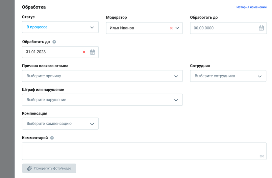Expand the Компенсация dropdown
This screenshot has height=178, width=272.
point(92,124)
